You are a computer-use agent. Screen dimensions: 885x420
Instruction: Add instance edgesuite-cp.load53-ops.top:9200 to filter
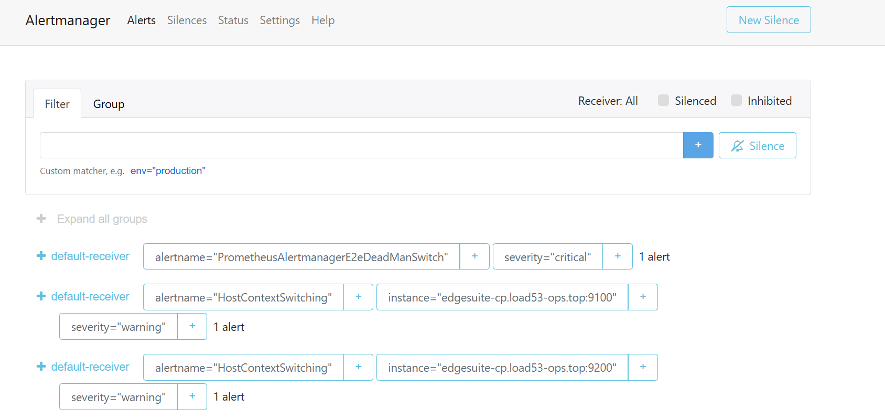[x=642, y=367]
